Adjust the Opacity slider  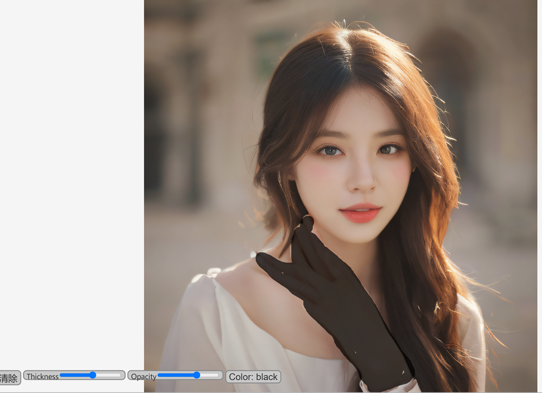[x=188, y=375]
